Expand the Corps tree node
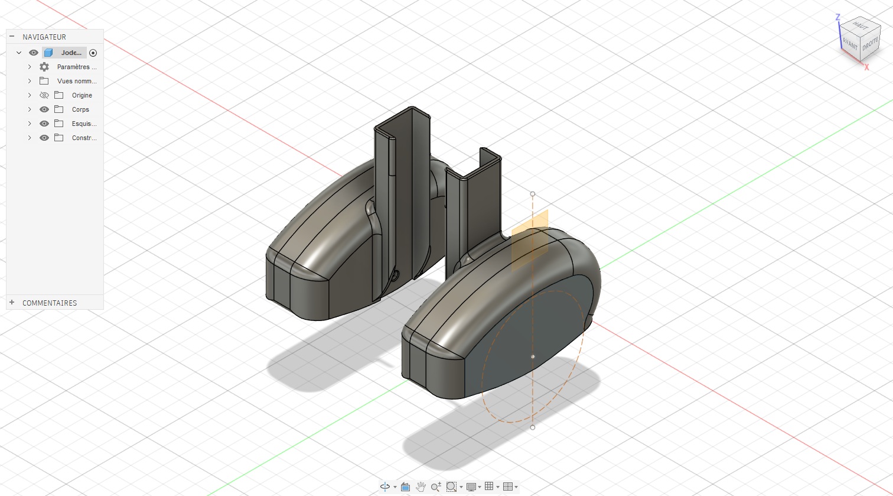 tap(30, 109)
